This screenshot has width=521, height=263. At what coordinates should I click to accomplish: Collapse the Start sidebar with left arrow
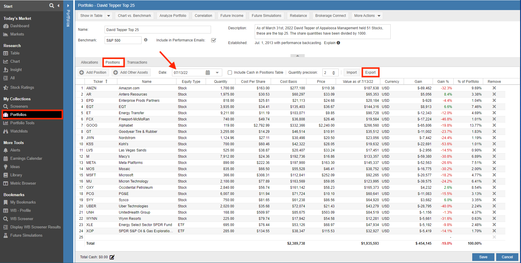tap(58, 6)
